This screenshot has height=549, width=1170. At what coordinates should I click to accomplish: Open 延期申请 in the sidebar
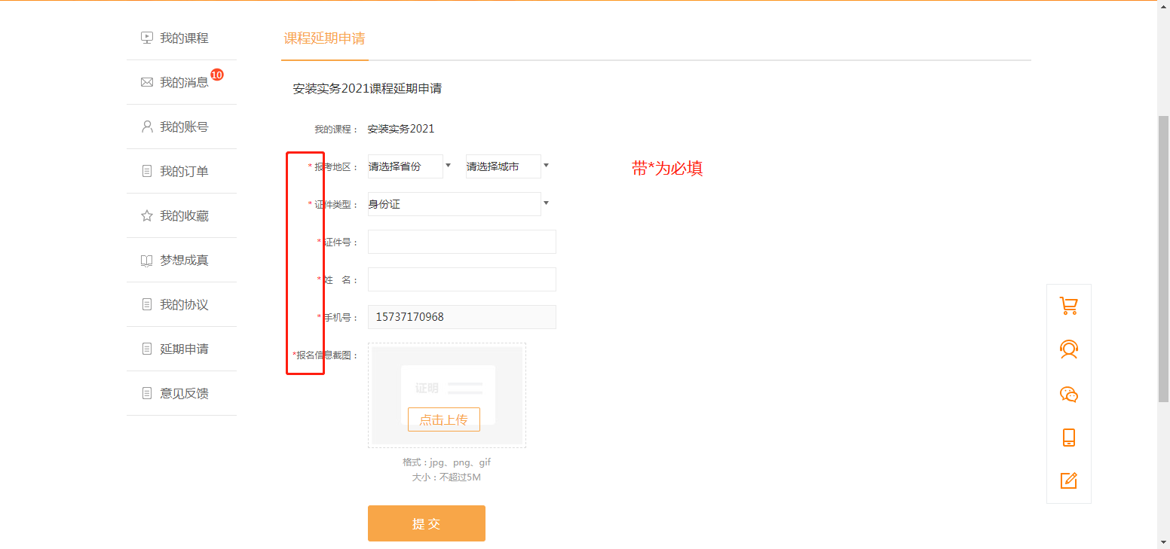[x=184, y=349]
